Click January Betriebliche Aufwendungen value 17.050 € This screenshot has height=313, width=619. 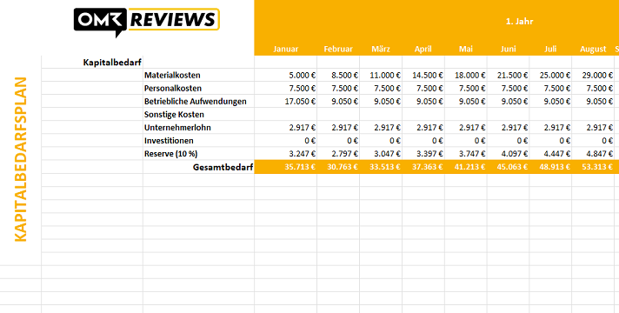(300, 102)
